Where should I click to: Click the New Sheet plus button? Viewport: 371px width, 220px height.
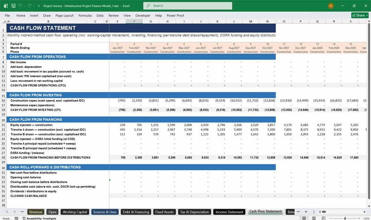point(306,211)
